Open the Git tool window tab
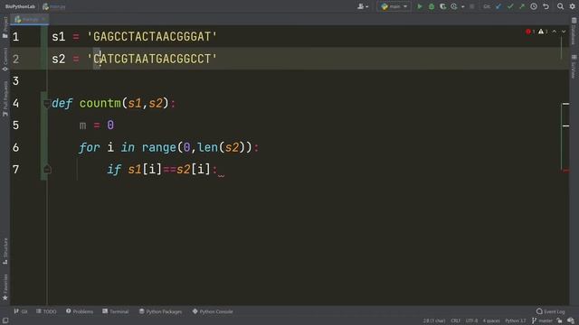Image resolution: width=579 pixels, height=325 pixels. [21, 311]
